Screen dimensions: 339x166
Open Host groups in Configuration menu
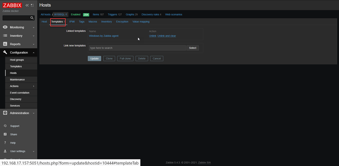[17, 60]
